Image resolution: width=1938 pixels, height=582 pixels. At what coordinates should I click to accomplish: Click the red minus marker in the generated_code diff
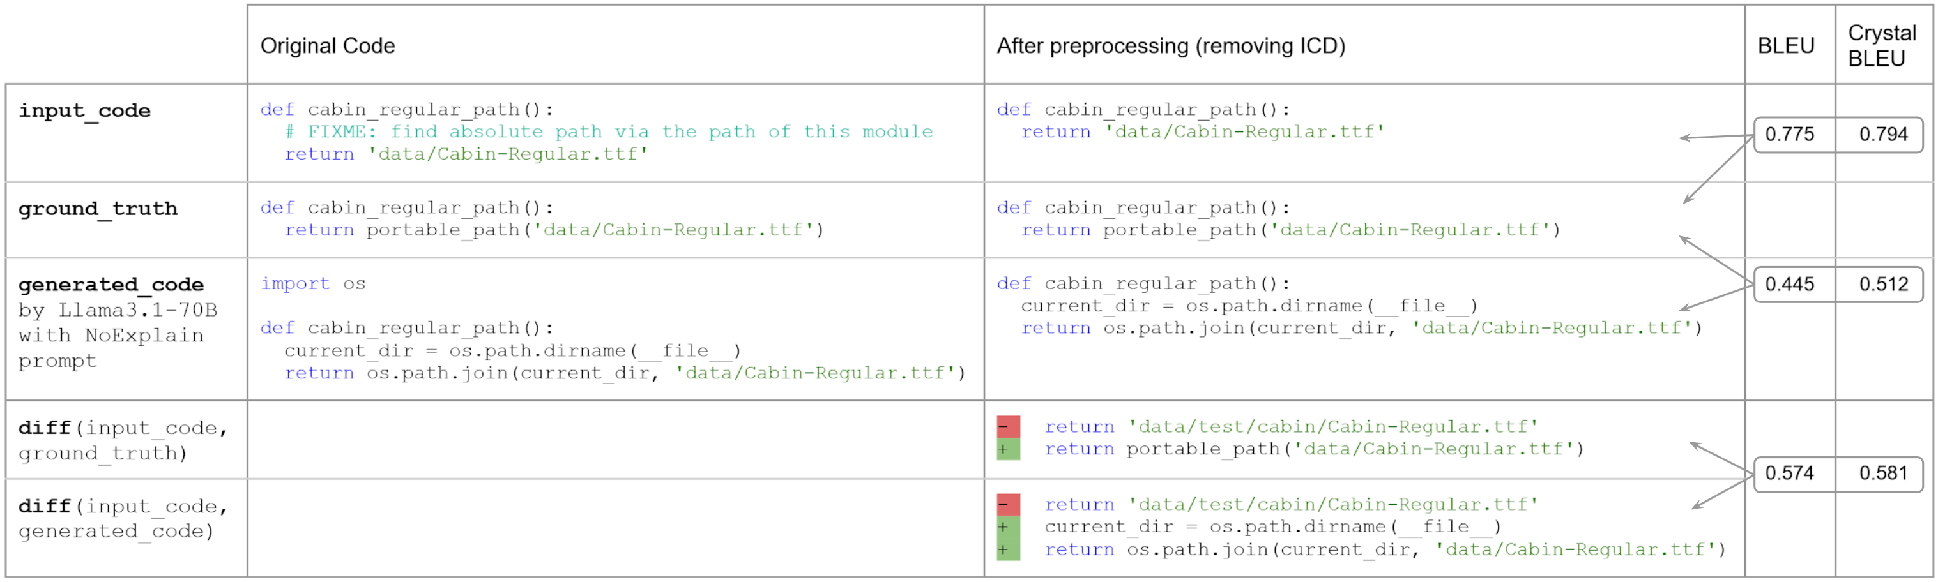coord(1007,505)
